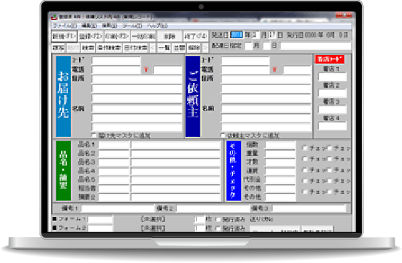Image resolution: width=402 pixels, height=263 pixels.
Task: Tick the first 発行済み checkbox
Action: point(218,220)
